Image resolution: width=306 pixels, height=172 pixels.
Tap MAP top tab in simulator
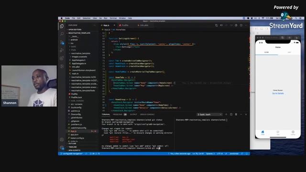tap(289, 52)
